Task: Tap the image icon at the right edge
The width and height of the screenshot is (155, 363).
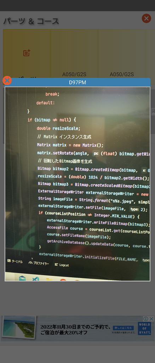Action: [x=153, y=112]
